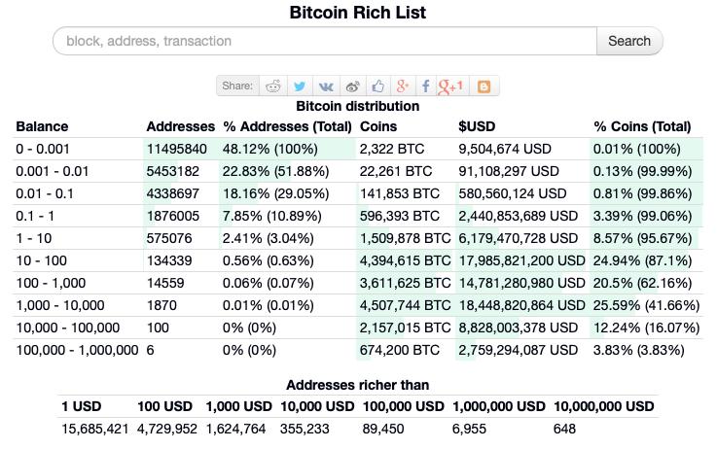Share on Blogger icon
The image size is (717, 449).
pos(484,86)
